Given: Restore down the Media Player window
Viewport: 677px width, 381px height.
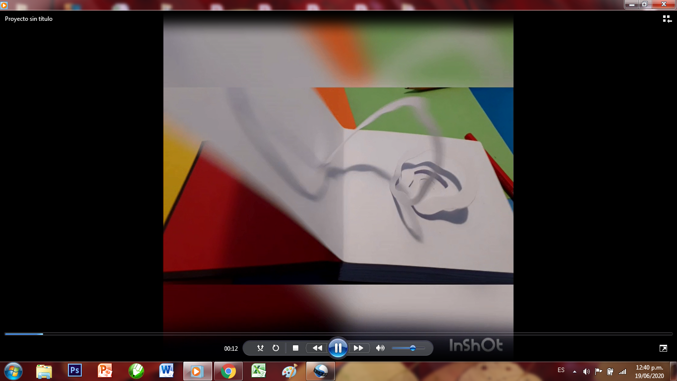Looking at the screenshot, I should 645,4.
